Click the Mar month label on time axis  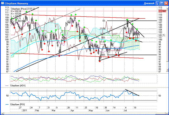coord(54,111)
